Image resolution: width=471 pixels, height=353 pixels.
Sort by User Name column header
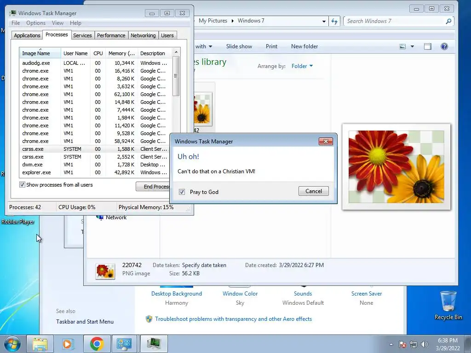tap(76, 53)
